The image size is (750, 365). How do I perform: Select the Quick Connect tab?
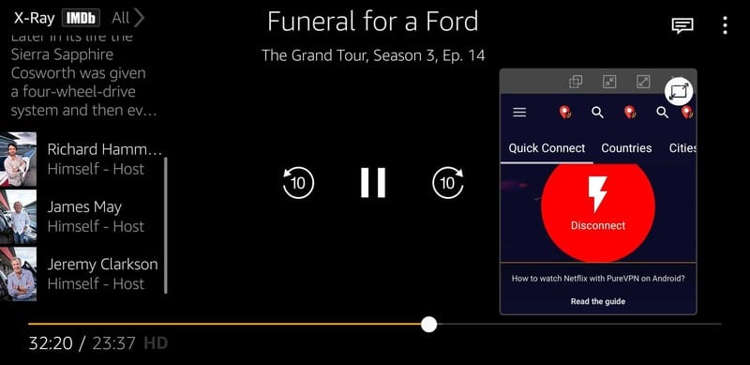(547, 148)
